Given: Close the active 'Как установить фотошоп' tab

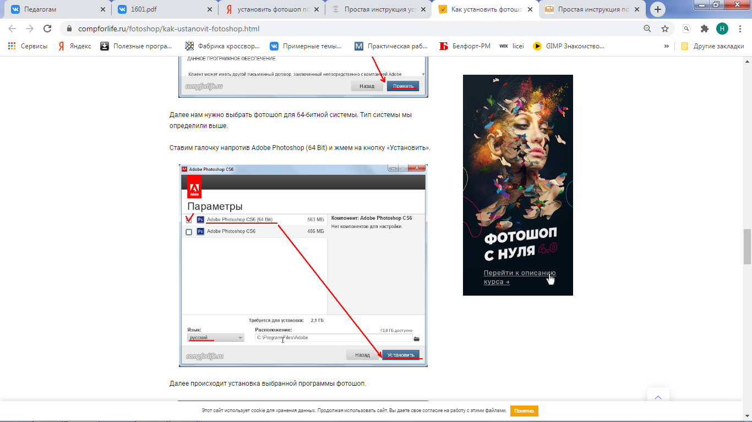Looking at the screenshot, I should click(530, 9).
